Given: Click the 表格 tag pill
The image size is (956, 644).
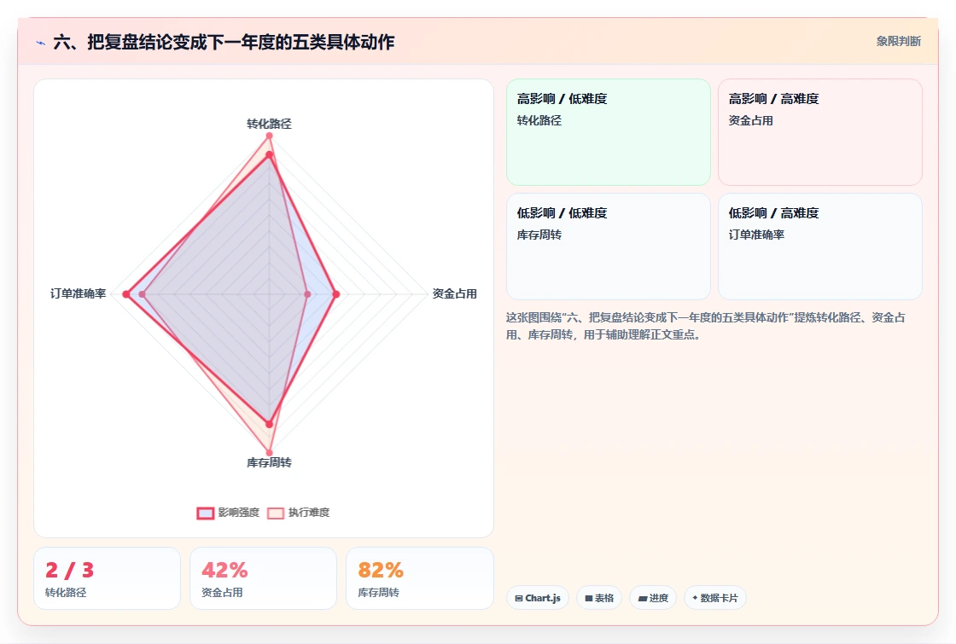Looking at the screenshot, I should pyautogui.click(x=599, y=598).
